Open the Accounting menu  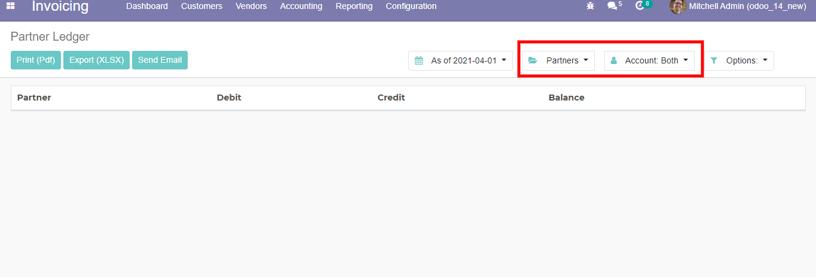click(x=301, y=6)
